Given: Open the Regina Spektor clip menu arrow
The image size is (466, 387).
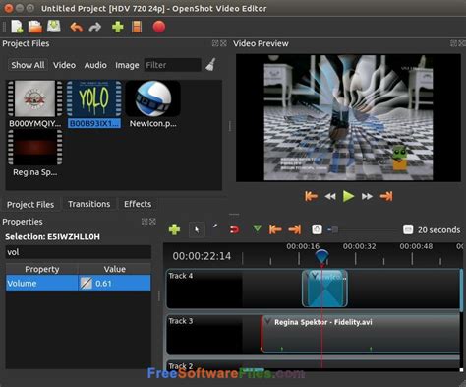Looking at the screenshot, I should pyautogui.click(x=267, y=321).
